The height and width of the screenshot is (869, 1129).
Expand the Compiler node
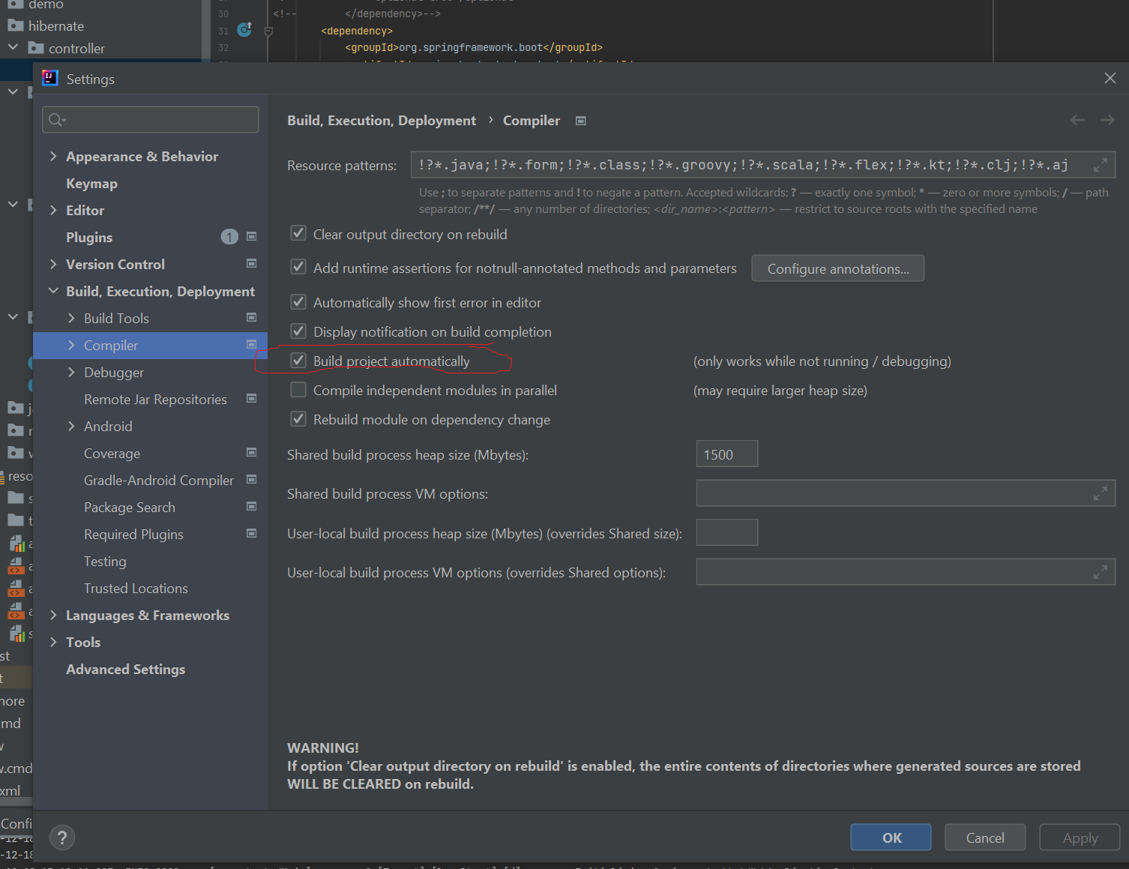coord(71,345)
